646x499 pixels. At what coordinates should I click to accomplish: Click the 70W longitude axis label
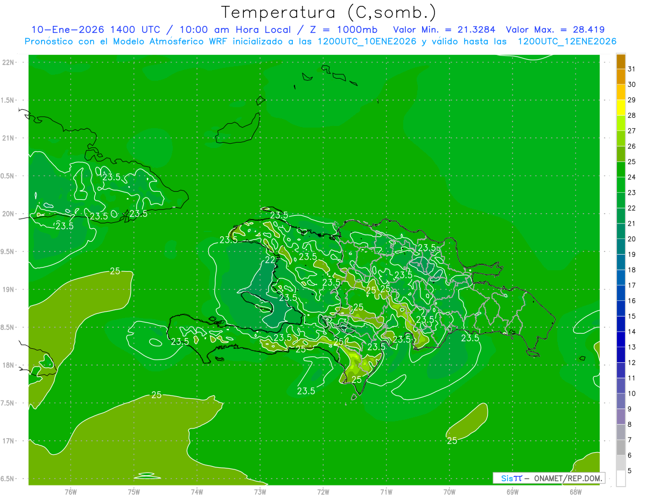click(x=450, y=491)
